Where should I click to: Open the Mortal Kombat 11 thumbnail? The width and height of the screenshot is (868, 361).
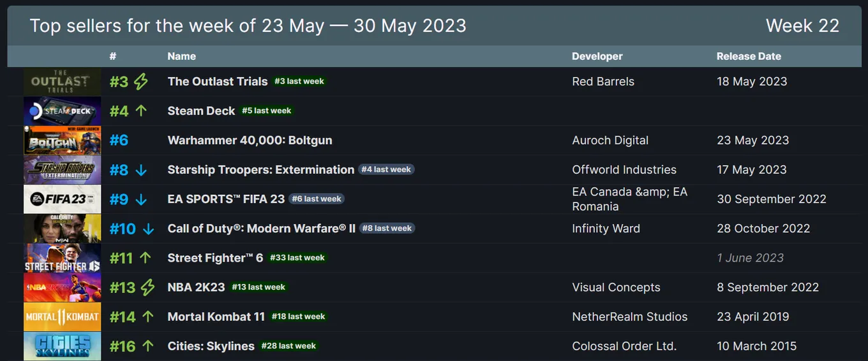(62, 316)
